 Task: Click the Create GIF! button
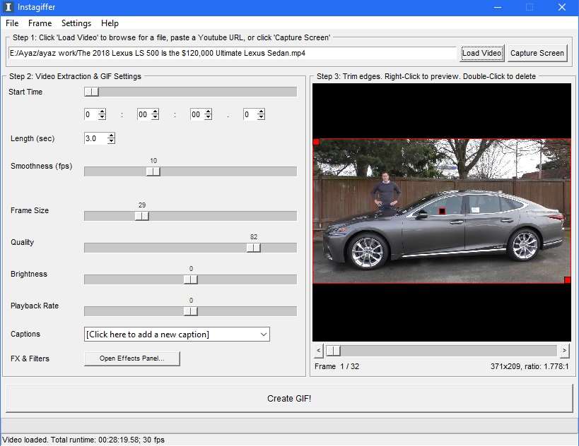pos(289,399)
